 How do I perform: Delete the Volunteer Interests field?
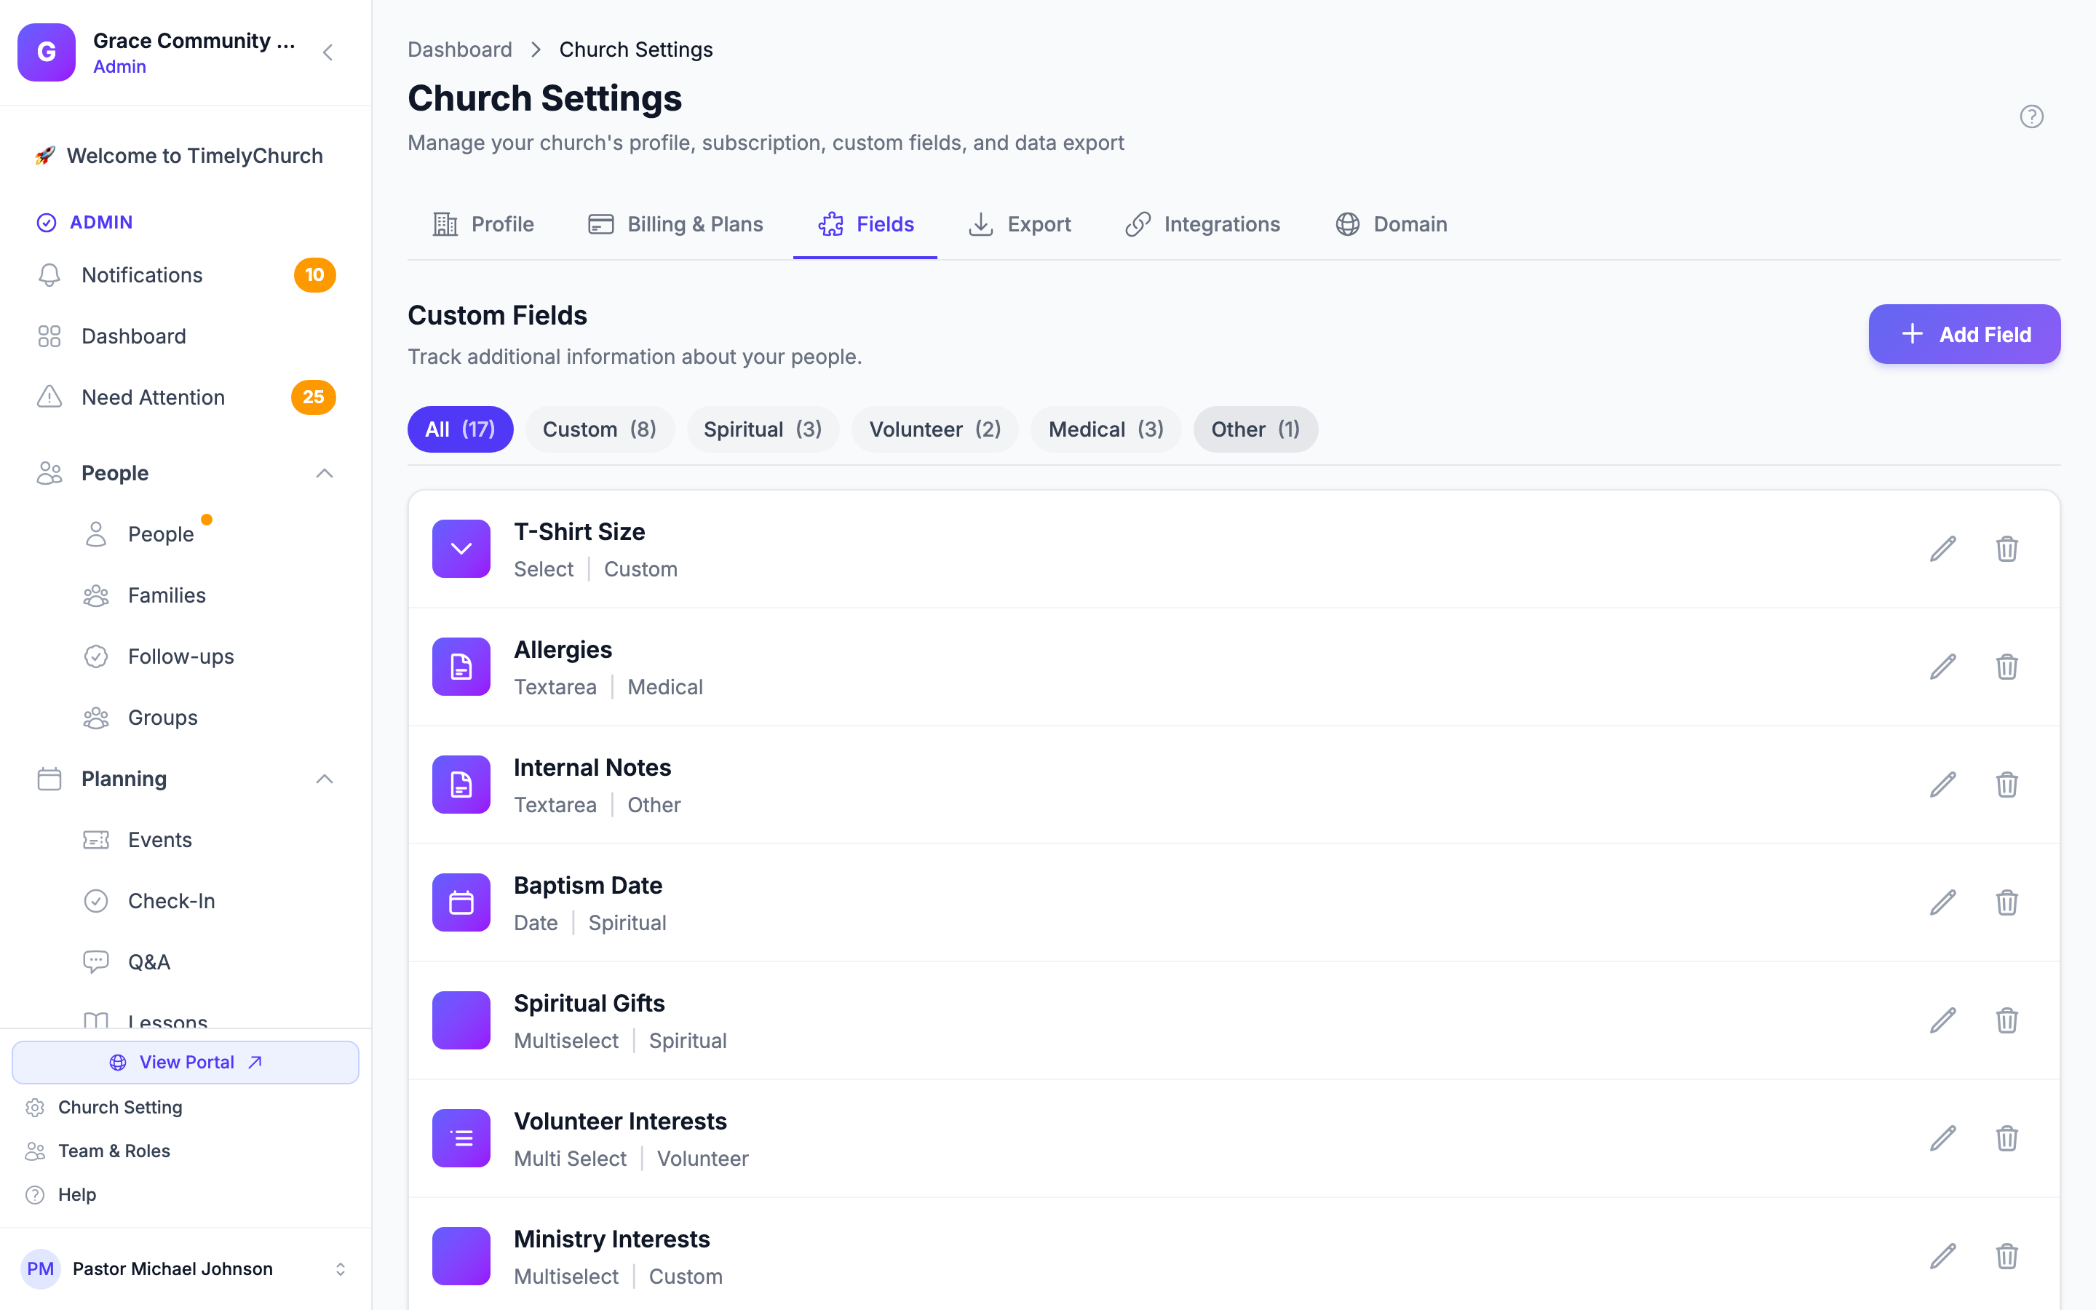point(2006,1138)
